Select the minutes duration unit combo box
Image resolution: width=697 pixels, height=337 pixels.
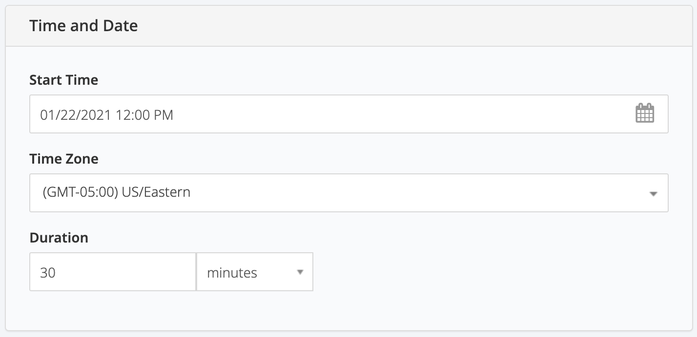tap(255, 272)
